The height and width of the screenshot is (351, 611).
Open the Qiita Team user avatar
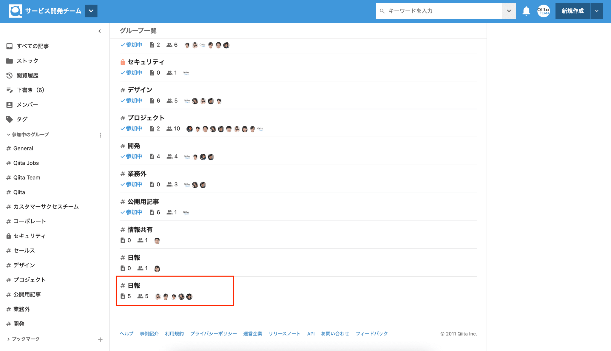[543, 11]
